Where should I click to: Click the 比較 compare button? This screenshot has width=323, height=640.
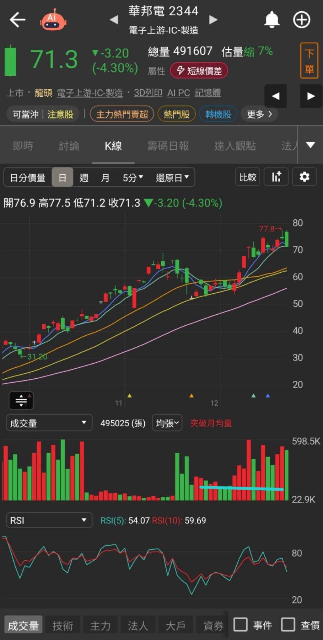[248, 177]
